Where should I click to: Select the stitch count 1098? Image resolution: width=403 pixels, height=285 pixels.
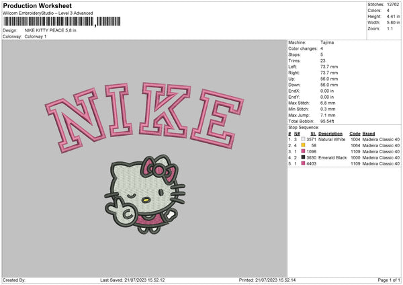pos(311,152)
